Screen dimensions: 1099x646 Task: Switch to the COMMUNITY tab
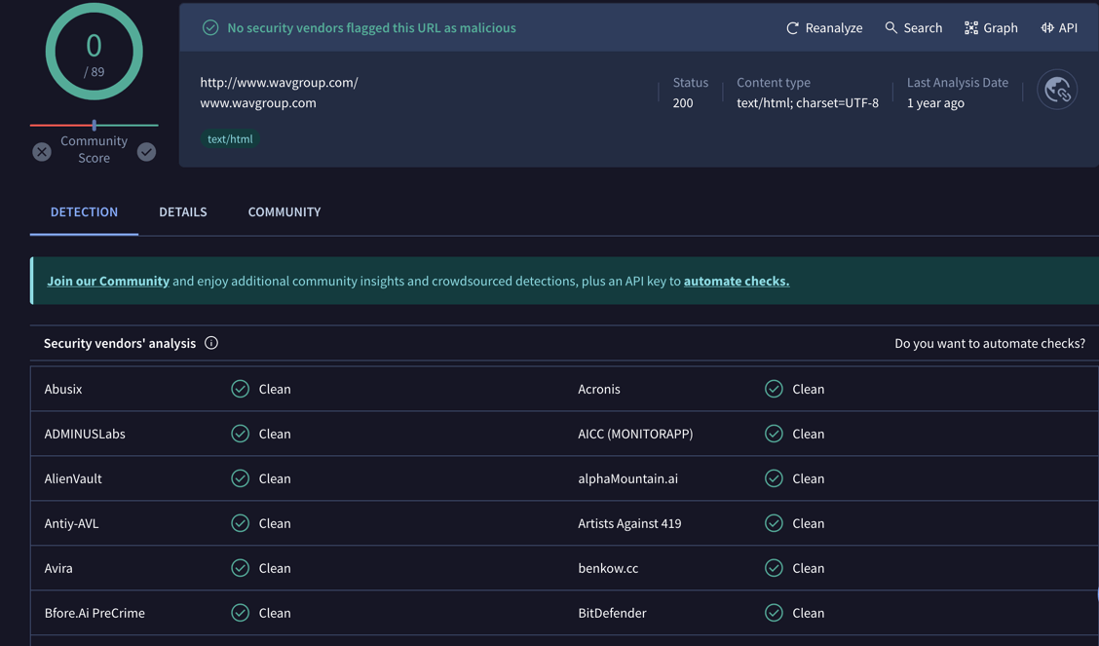(x=284, y=211)
